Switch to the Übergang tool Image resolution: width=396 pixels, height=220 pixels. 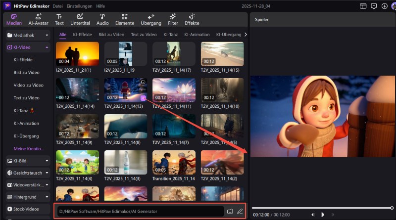(150, 19)
